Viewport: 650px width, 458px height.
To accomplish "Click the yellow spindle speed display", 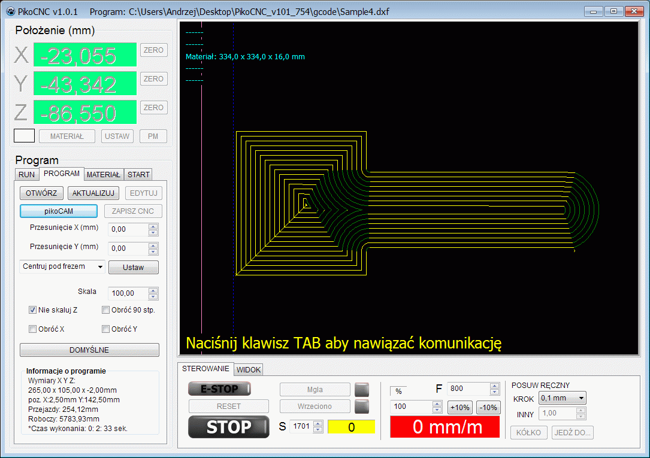I will pos(351,427).
